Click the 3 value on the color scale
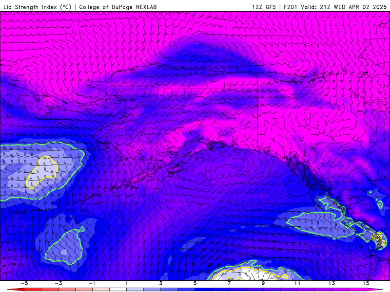The height and width of the screenshot is (292, 390). 161,283
